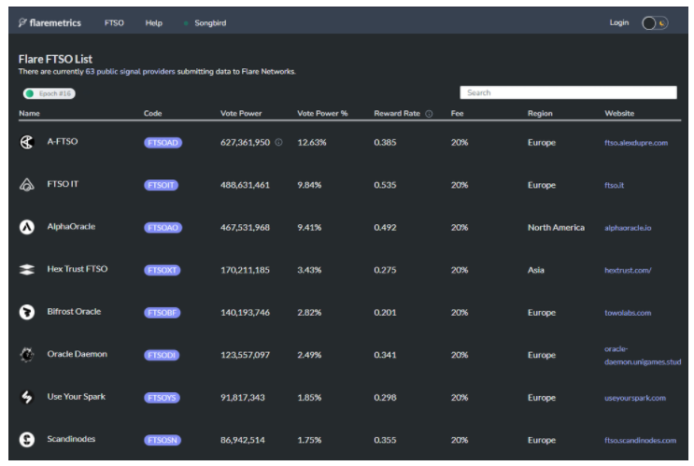Sort the table by Region column
The height and width of the screenshot is (466, 694).
pos(540,114)
